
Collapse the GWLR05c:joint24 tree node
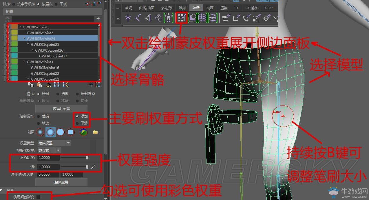click(x=24, y=39)
